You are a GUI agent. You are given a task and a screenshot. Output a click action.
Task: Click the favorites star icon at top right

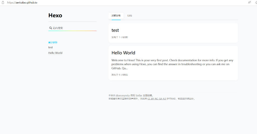(x=256, y=2)
